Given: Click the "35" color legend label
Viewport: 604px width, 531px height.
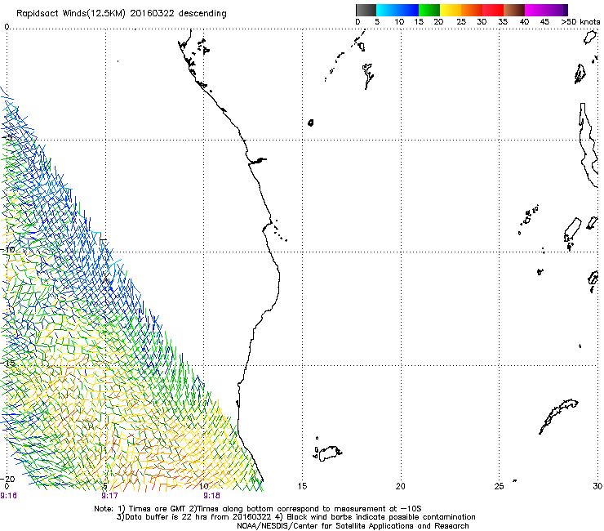Looking at the screenshot, I should click(x=503, y=22).
